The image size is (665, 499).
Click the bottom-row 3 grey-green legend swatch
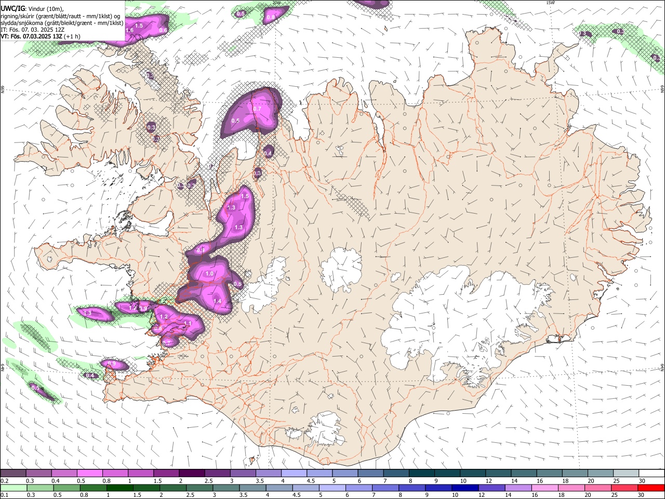(x=226, y=488)
